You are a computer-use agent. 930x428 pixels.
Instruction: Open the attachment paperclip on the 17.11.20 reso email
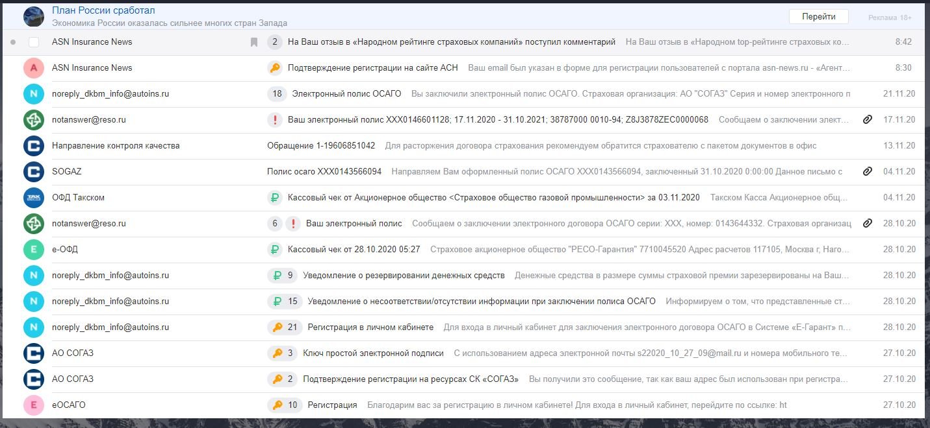pos(867,120)
